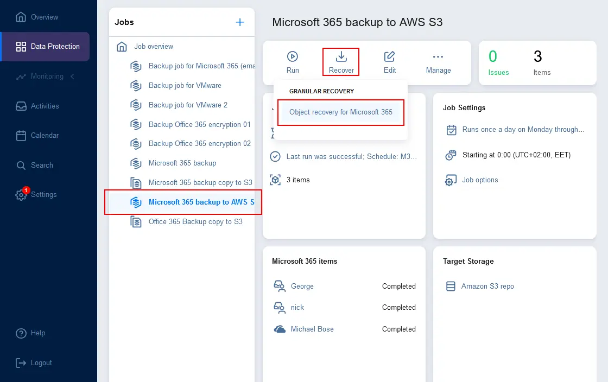The image size is (608, 382).
Task: Select Microsoft 365 backup to AWS S3 job
Action: [183, 202]
